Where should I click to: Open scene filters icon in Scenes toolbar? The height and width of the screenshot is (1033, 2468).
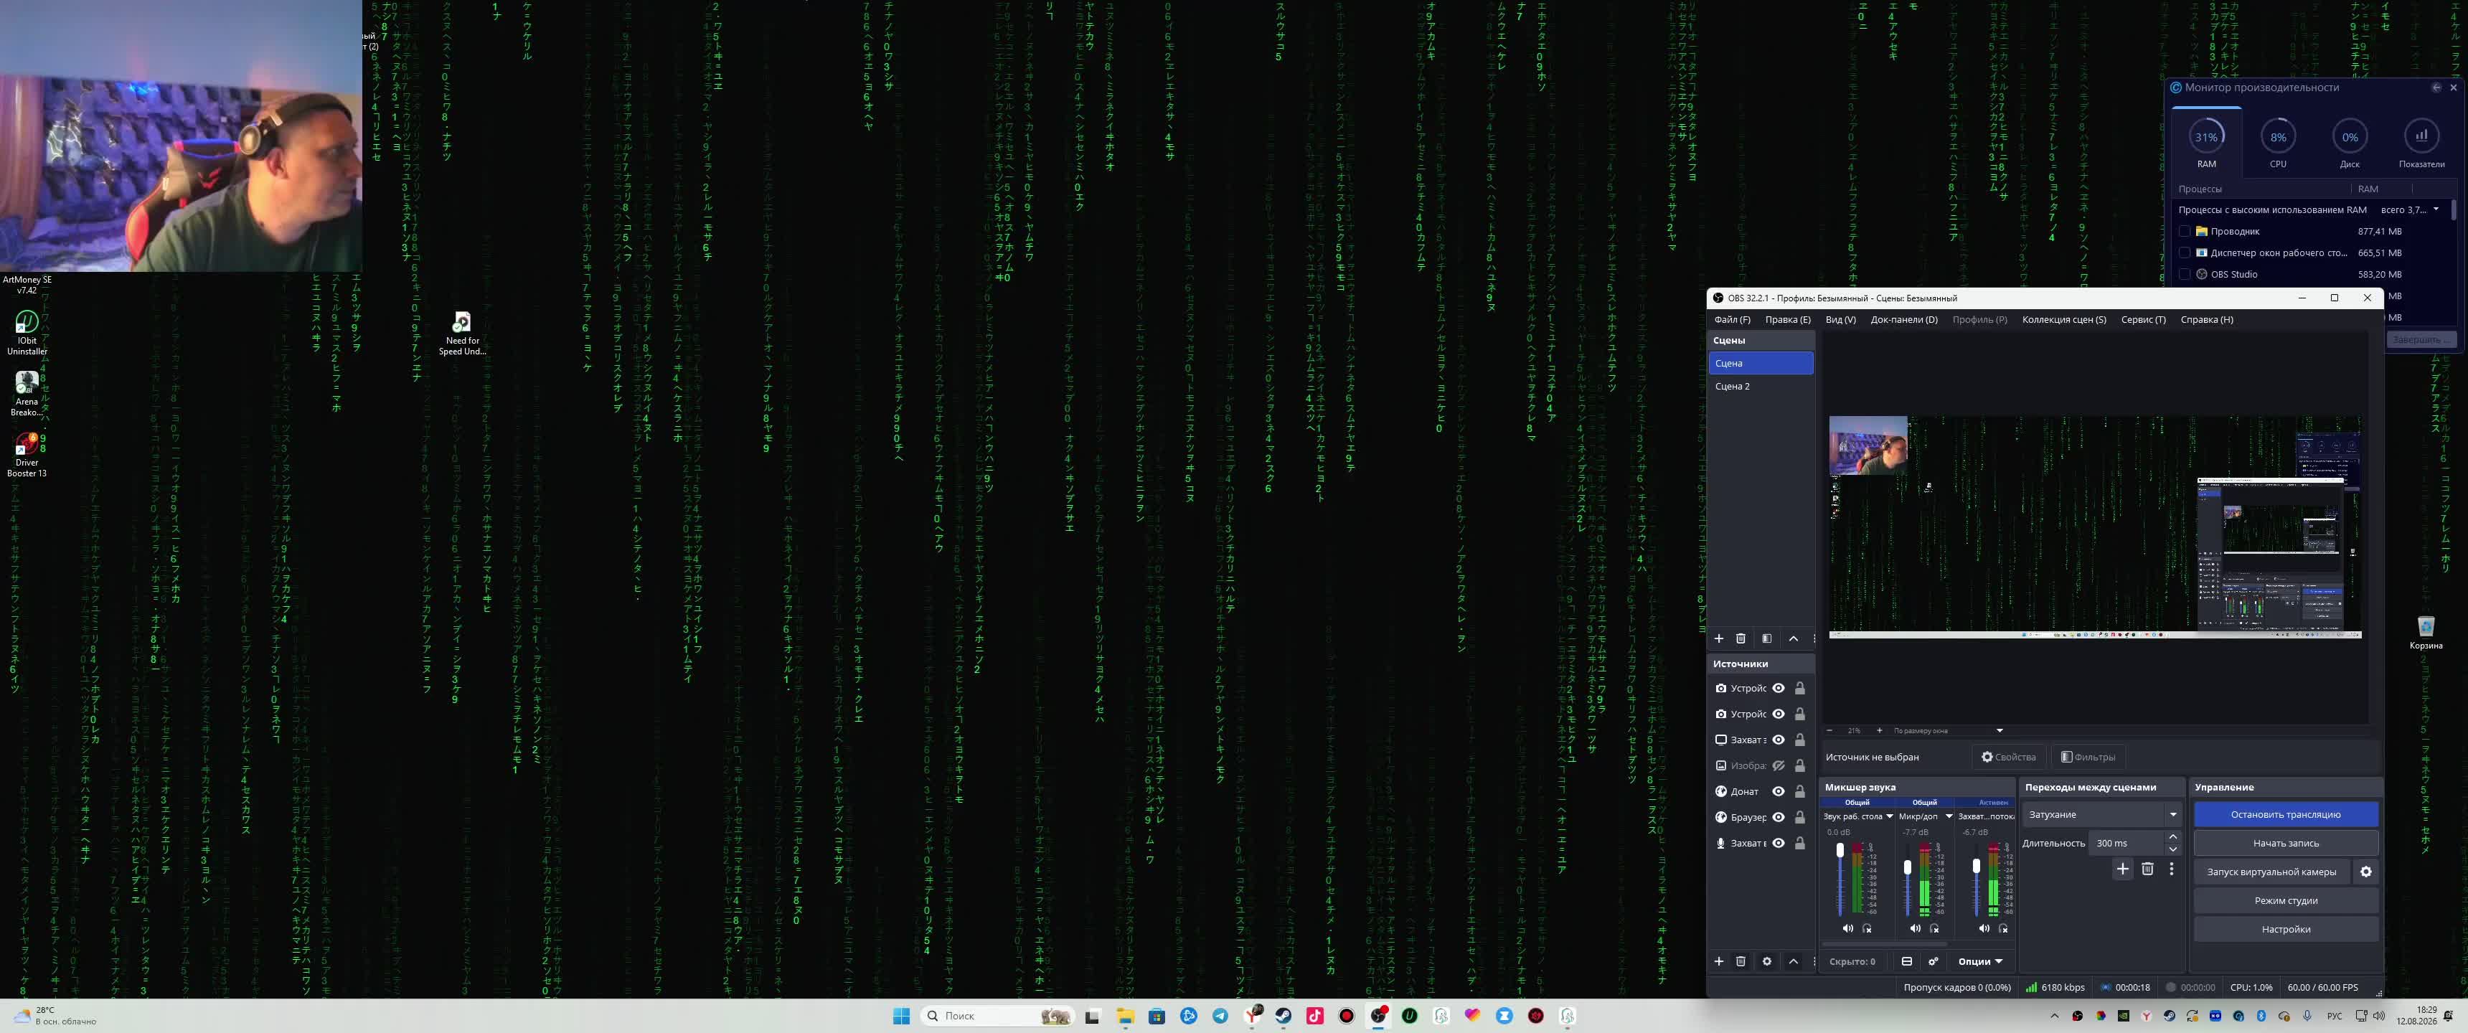[x=1766, y=638]
